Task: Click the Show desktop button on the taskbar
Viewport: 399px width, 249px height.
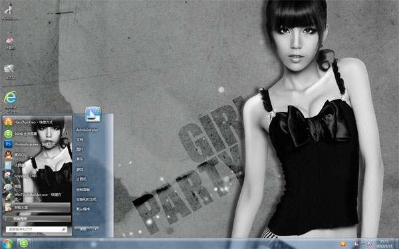Action: click(396, 244)
